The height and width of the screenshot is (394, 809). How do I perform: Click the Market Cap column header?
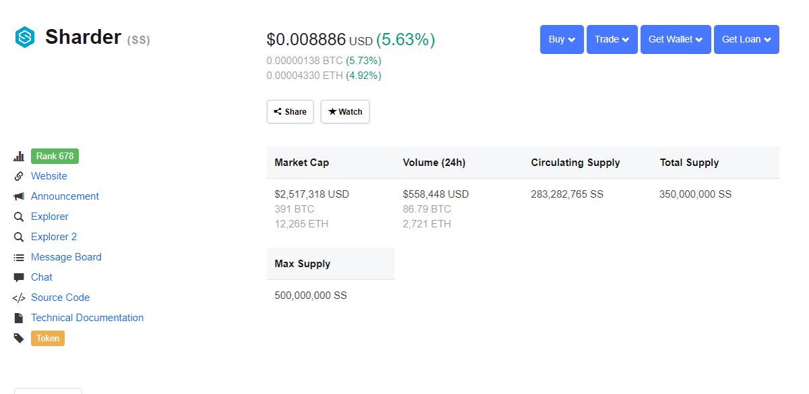coord(302,163)
